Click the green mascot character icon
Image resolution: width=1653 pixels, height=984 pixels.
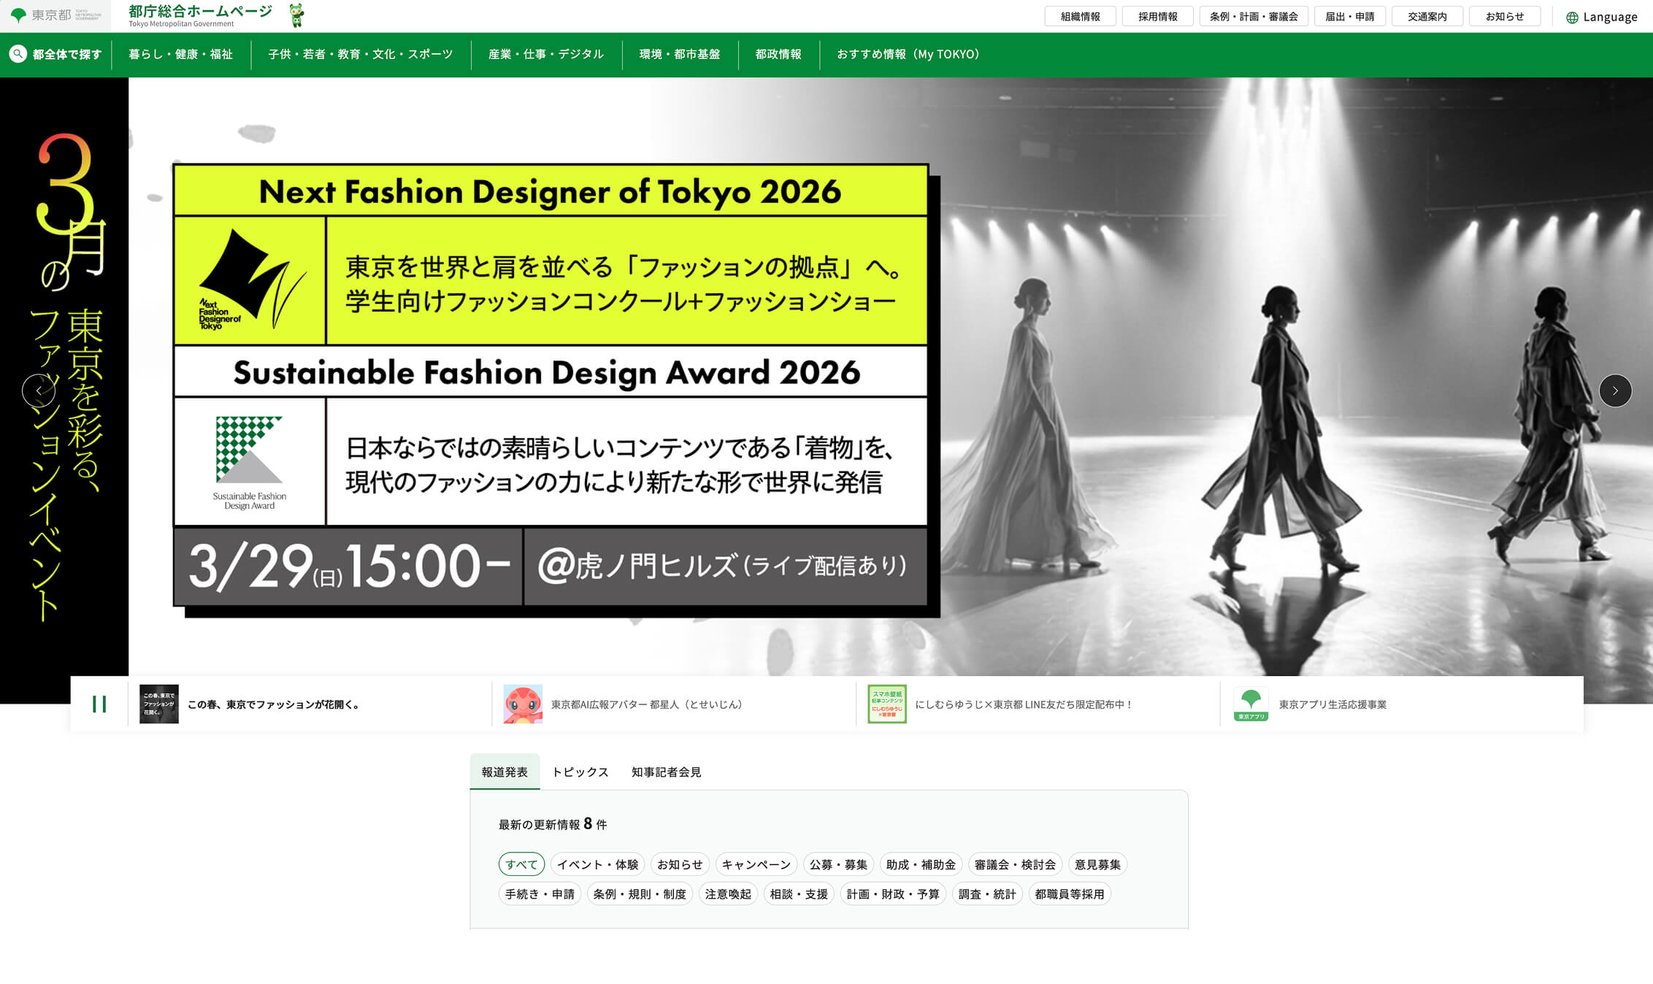pos(296,15)
